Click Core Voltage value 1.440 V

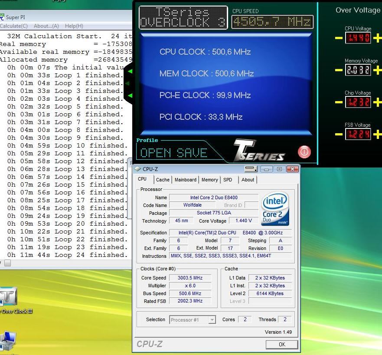(244, 220)
